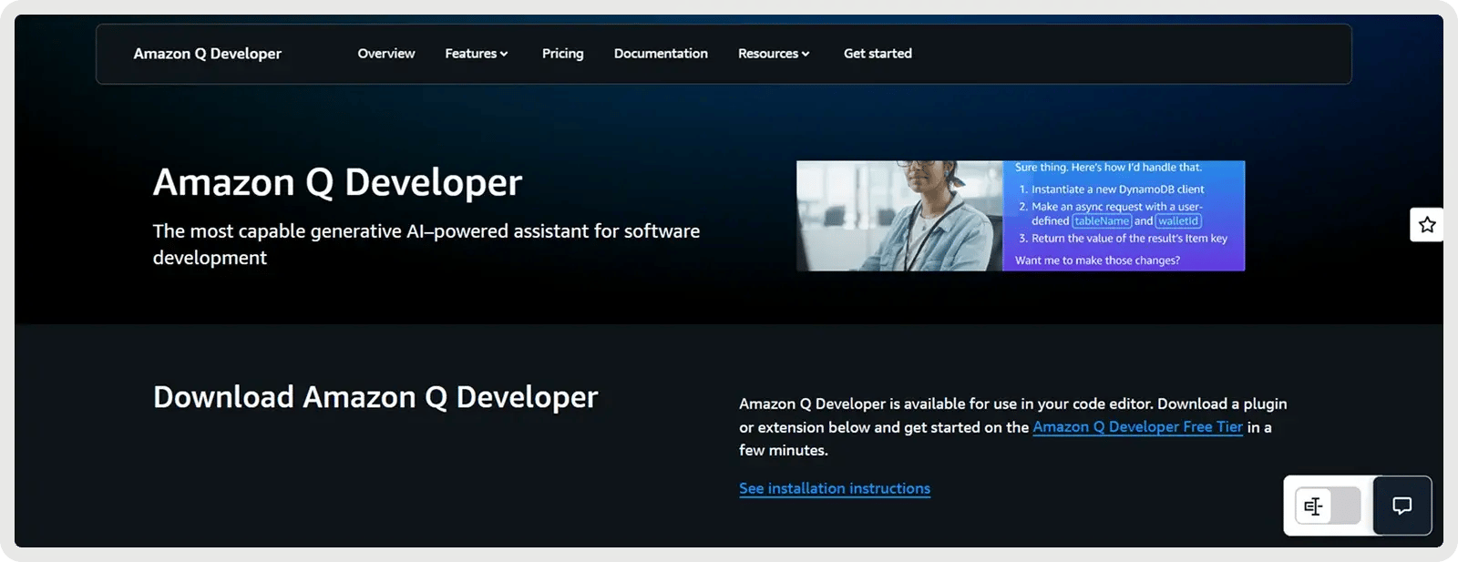Click the walletId tag in hero image
The width and height of the screenshot is (1458, 562).
pos(1178,221)
